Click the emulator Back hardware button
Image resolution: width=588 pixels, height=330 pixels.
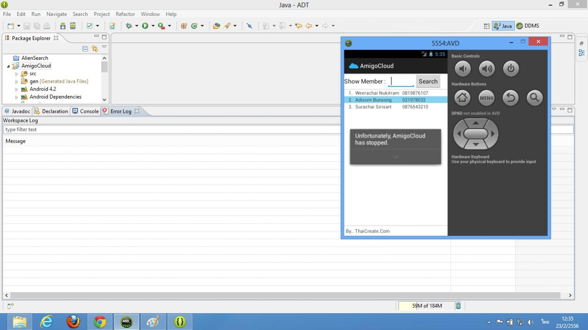coord(511,98)
